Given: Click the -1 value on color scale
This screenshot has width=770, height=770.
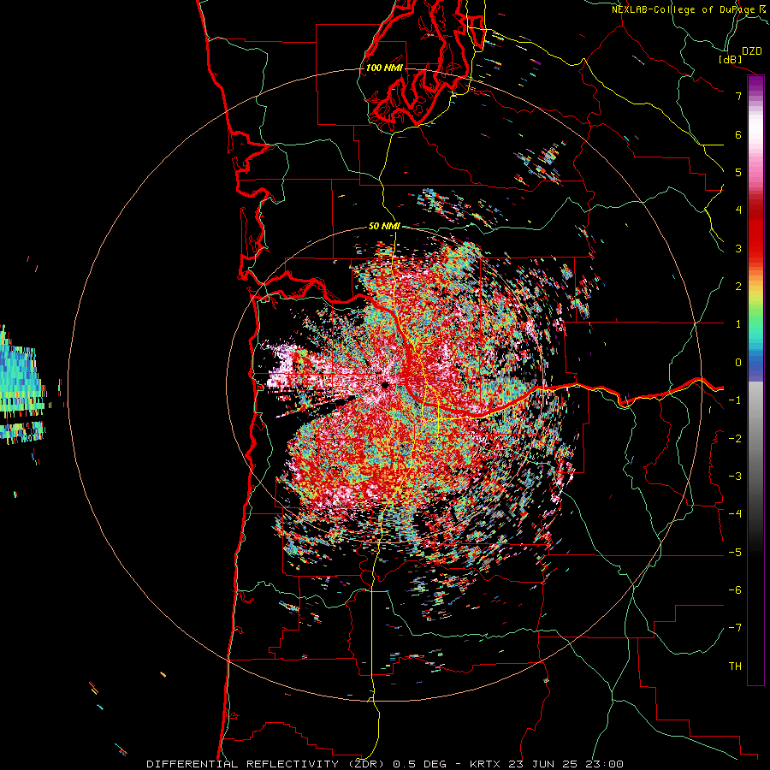Looking at the screenshot, I should tap(735, 400).
